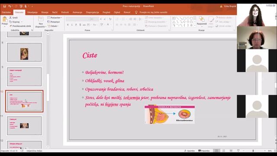
Task: Click numbered list icon
Action: 123,19
